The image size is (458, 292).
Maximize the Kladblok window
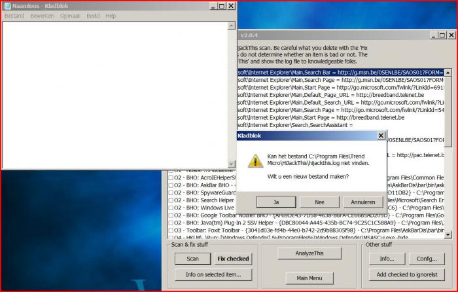pos(222,6)
